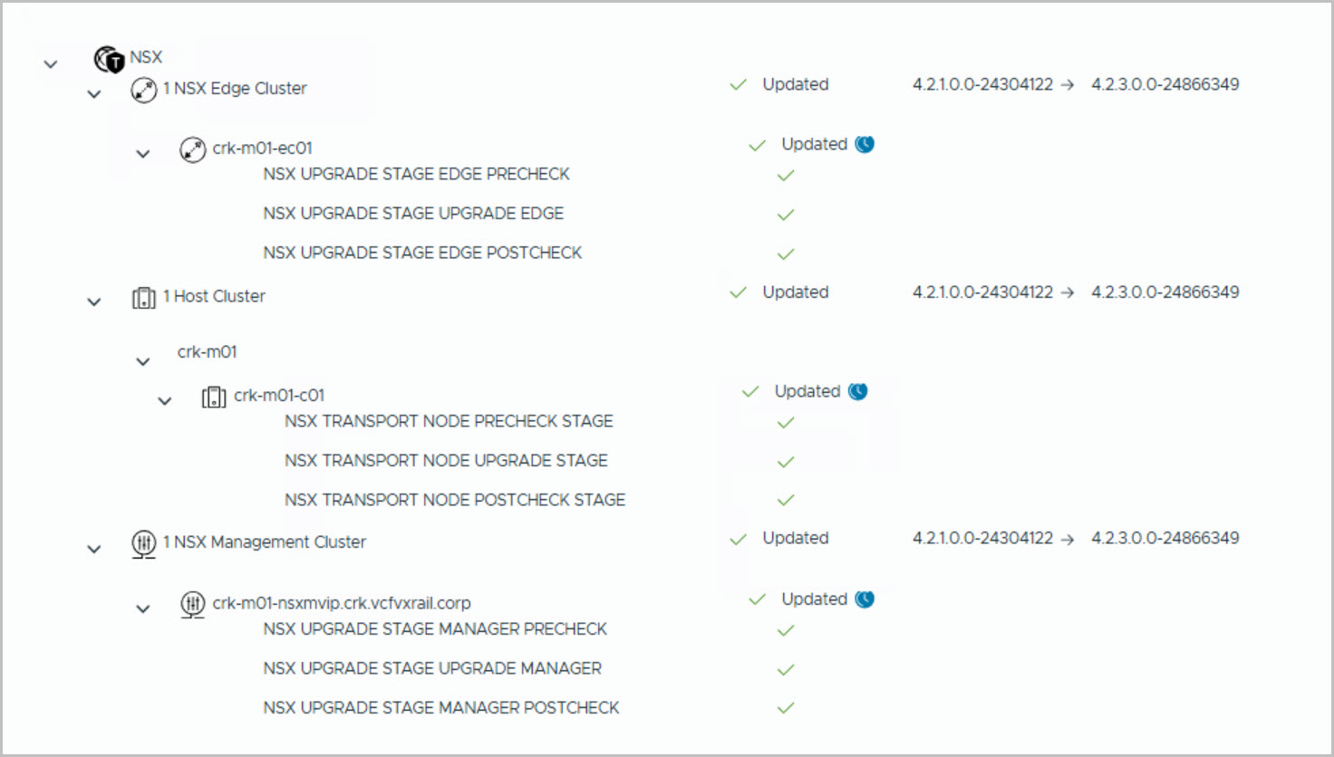Image resolution: width=1334 pixels, height=757 pixels.
Task: Click the crk-m01-ec01 edge icon
Action: pyautogui.click(x=192, y=149)
